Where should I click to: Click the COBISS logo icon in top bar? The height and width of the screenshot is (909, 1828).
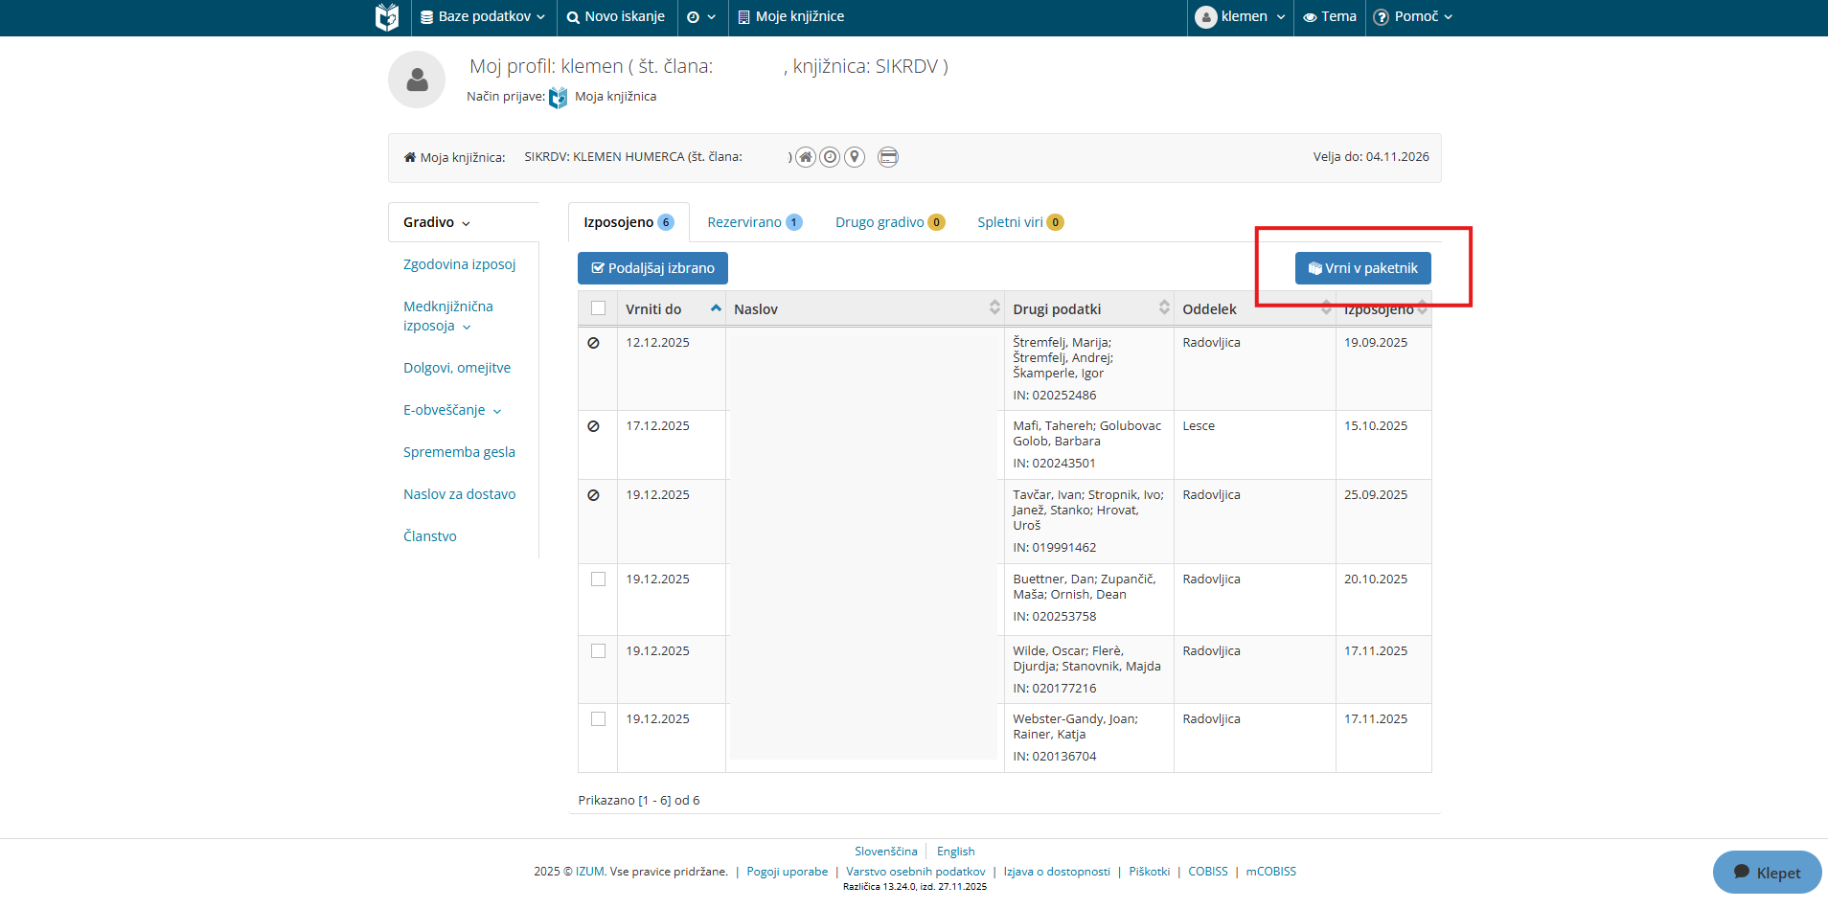387,17
